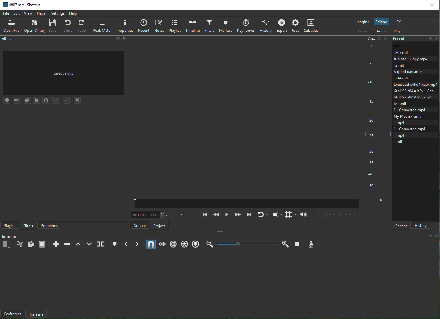Image resolution: width=440 pixels, height=319 pixels.
Task: Open the Player menu
Action: coord(42,13)
